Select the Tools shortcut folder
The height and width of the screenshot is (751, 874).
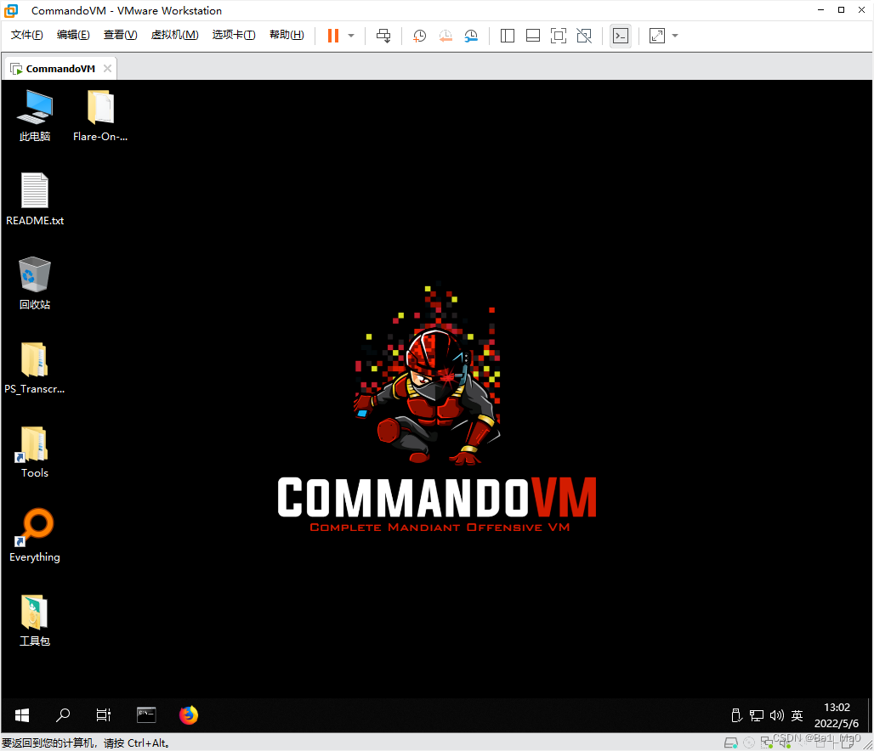pyautogui.click(x=35, y=452)
